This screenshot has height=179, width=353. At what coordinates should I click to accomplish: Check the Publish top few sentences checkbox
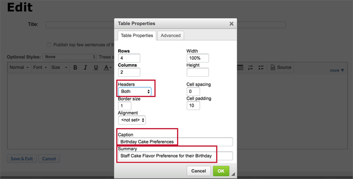(x=48, y=45)
